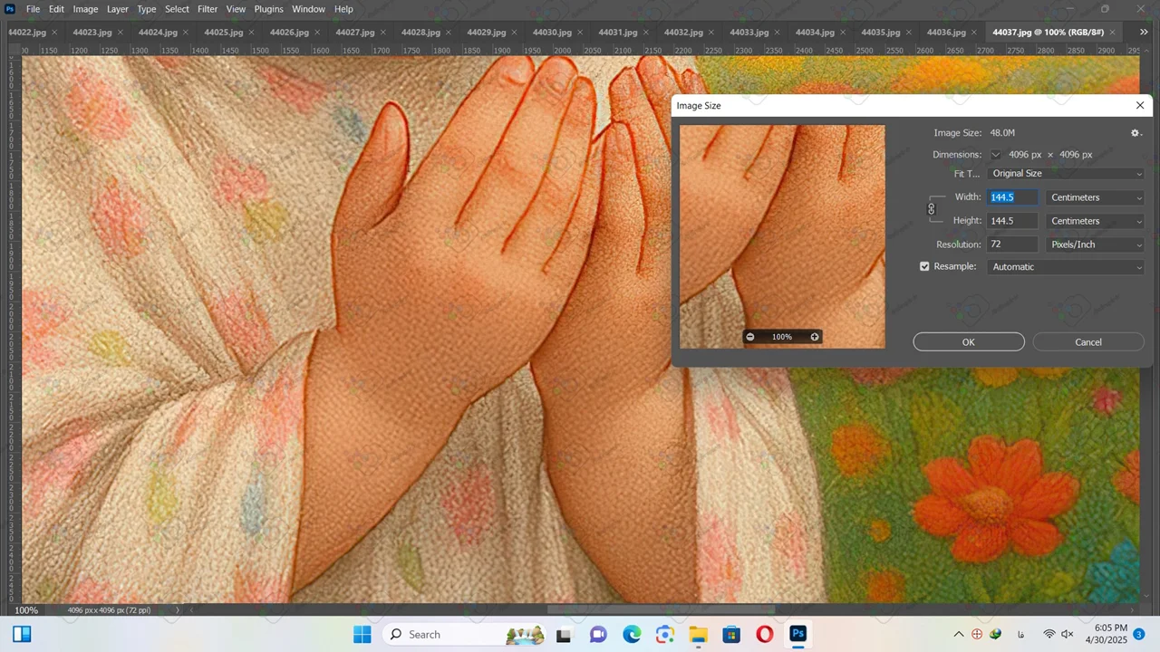Launch Opera browser from the taskbar
The height and width of the screenshot is (652, 1160).
(x=764, y=634)
